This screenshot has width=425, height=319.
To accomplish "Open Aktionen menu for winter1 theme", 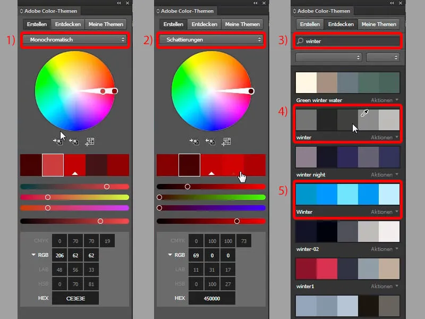I will [x=385, y=286].
